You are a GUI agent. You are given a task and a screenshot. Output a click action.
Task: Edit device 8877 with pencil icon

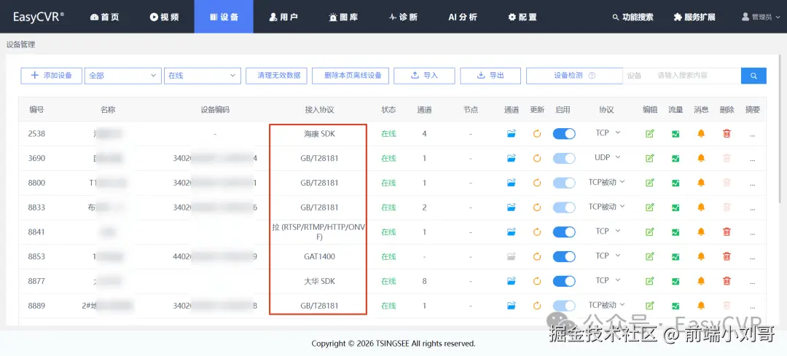650,281
